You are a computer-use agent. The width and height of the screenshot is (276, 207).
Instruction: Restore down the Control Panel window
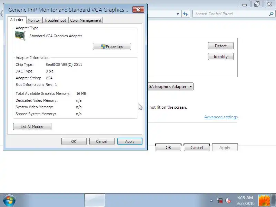257,4
